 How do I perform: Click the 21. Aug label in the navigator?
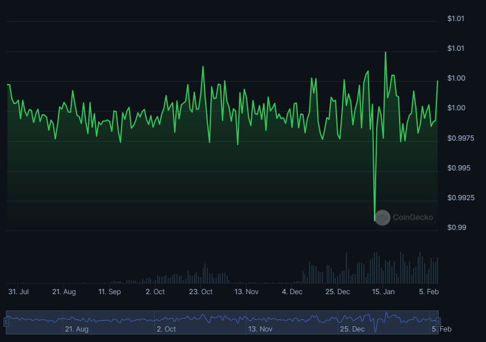[x=77, y=329]
